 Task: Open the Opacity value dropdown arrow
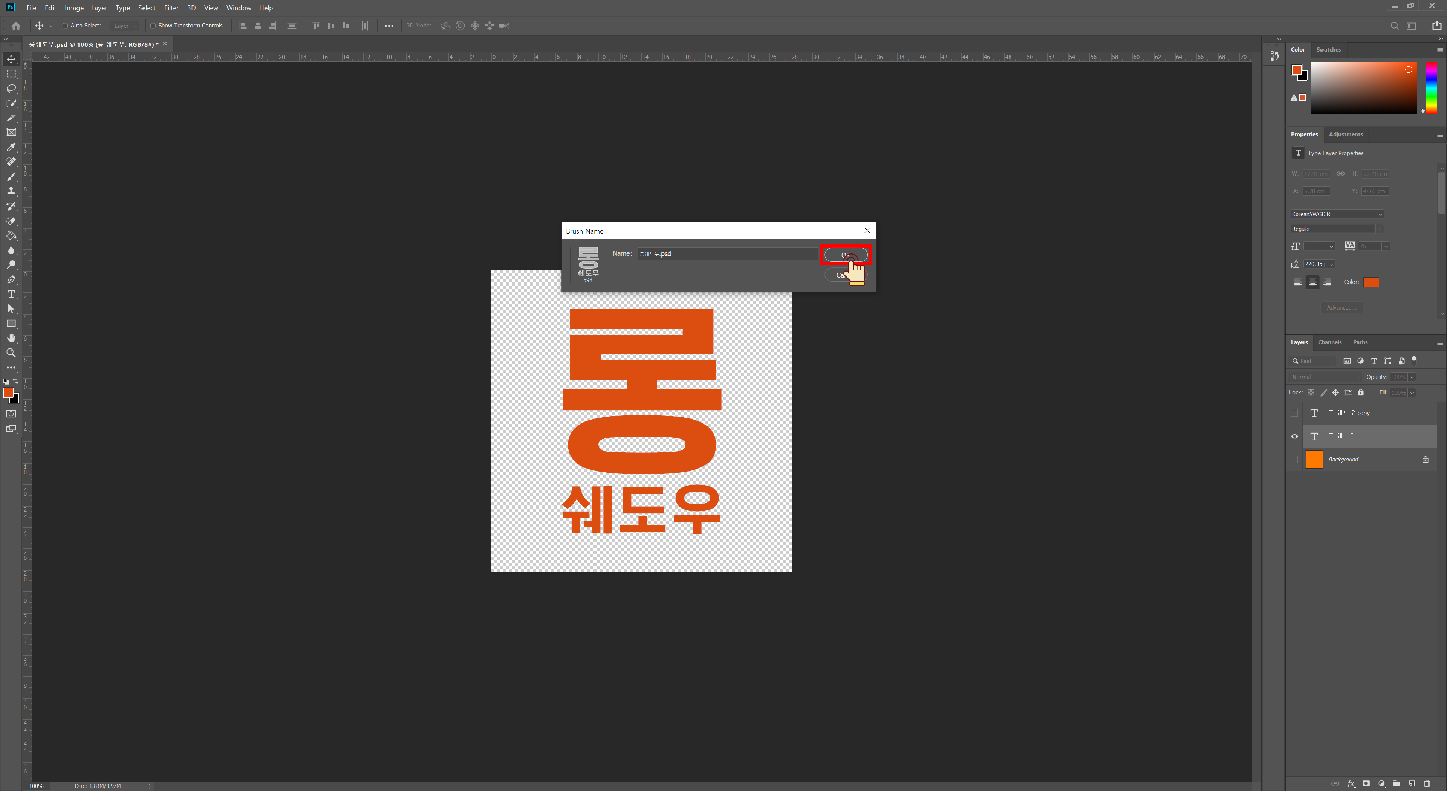(x=1412, y=377)
